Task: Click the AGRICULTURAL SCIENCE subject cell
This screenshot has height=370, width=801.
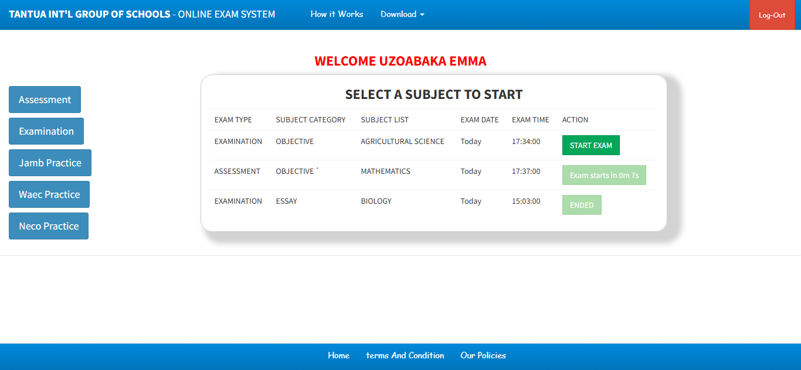Action: pos(402,142)
